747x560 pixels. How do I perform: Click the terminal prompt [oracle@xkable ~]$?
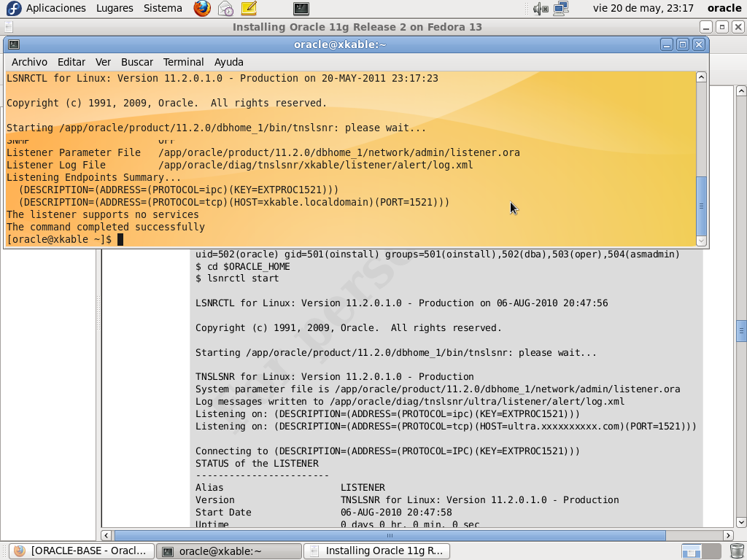click(x=59, y=239)
